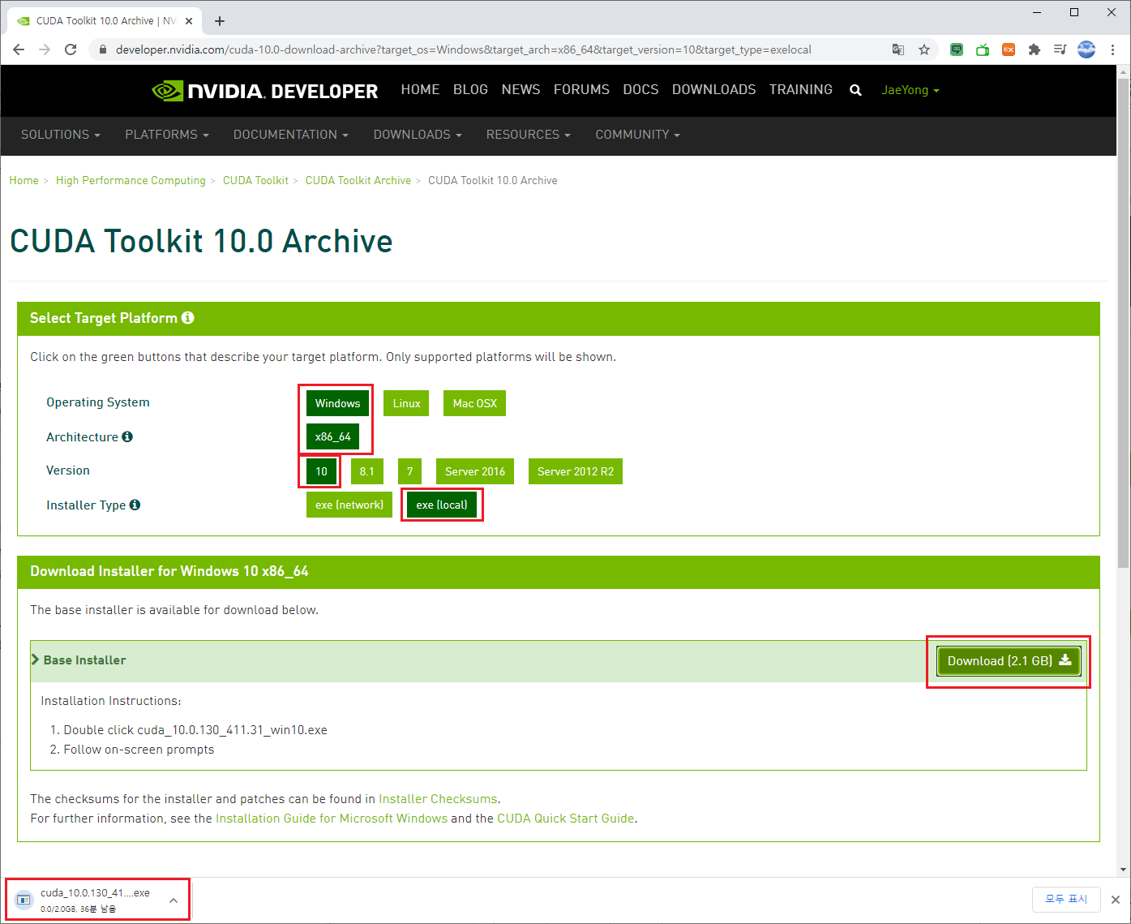Image resolution: width=1131 pixels, height=924 pixels.
Task: Open TRAINING in top navigation
Action: [801, 89]
